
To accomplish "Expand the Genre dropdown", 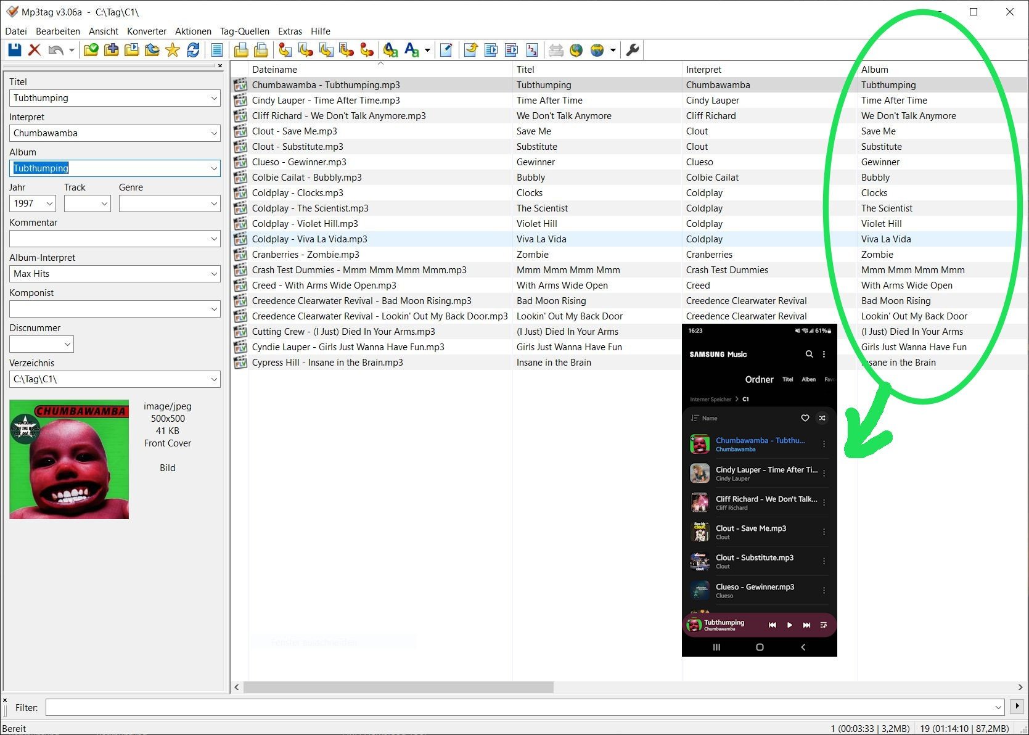I will pos(214,203).
